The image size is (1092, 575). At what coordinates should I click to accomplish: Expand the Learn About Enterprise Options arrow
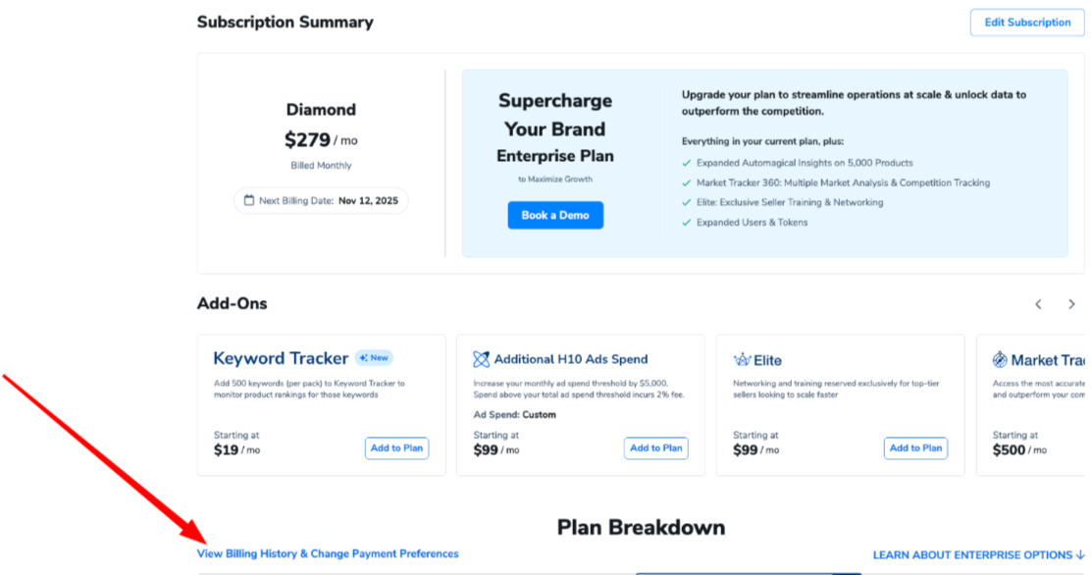click(x=1080, y=555)
